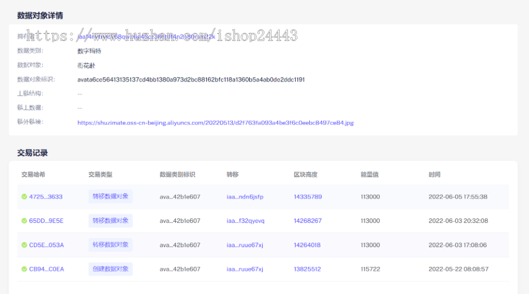Click 转移数据对象 tag in CD5E...053A row

click(x=111, y=245)
